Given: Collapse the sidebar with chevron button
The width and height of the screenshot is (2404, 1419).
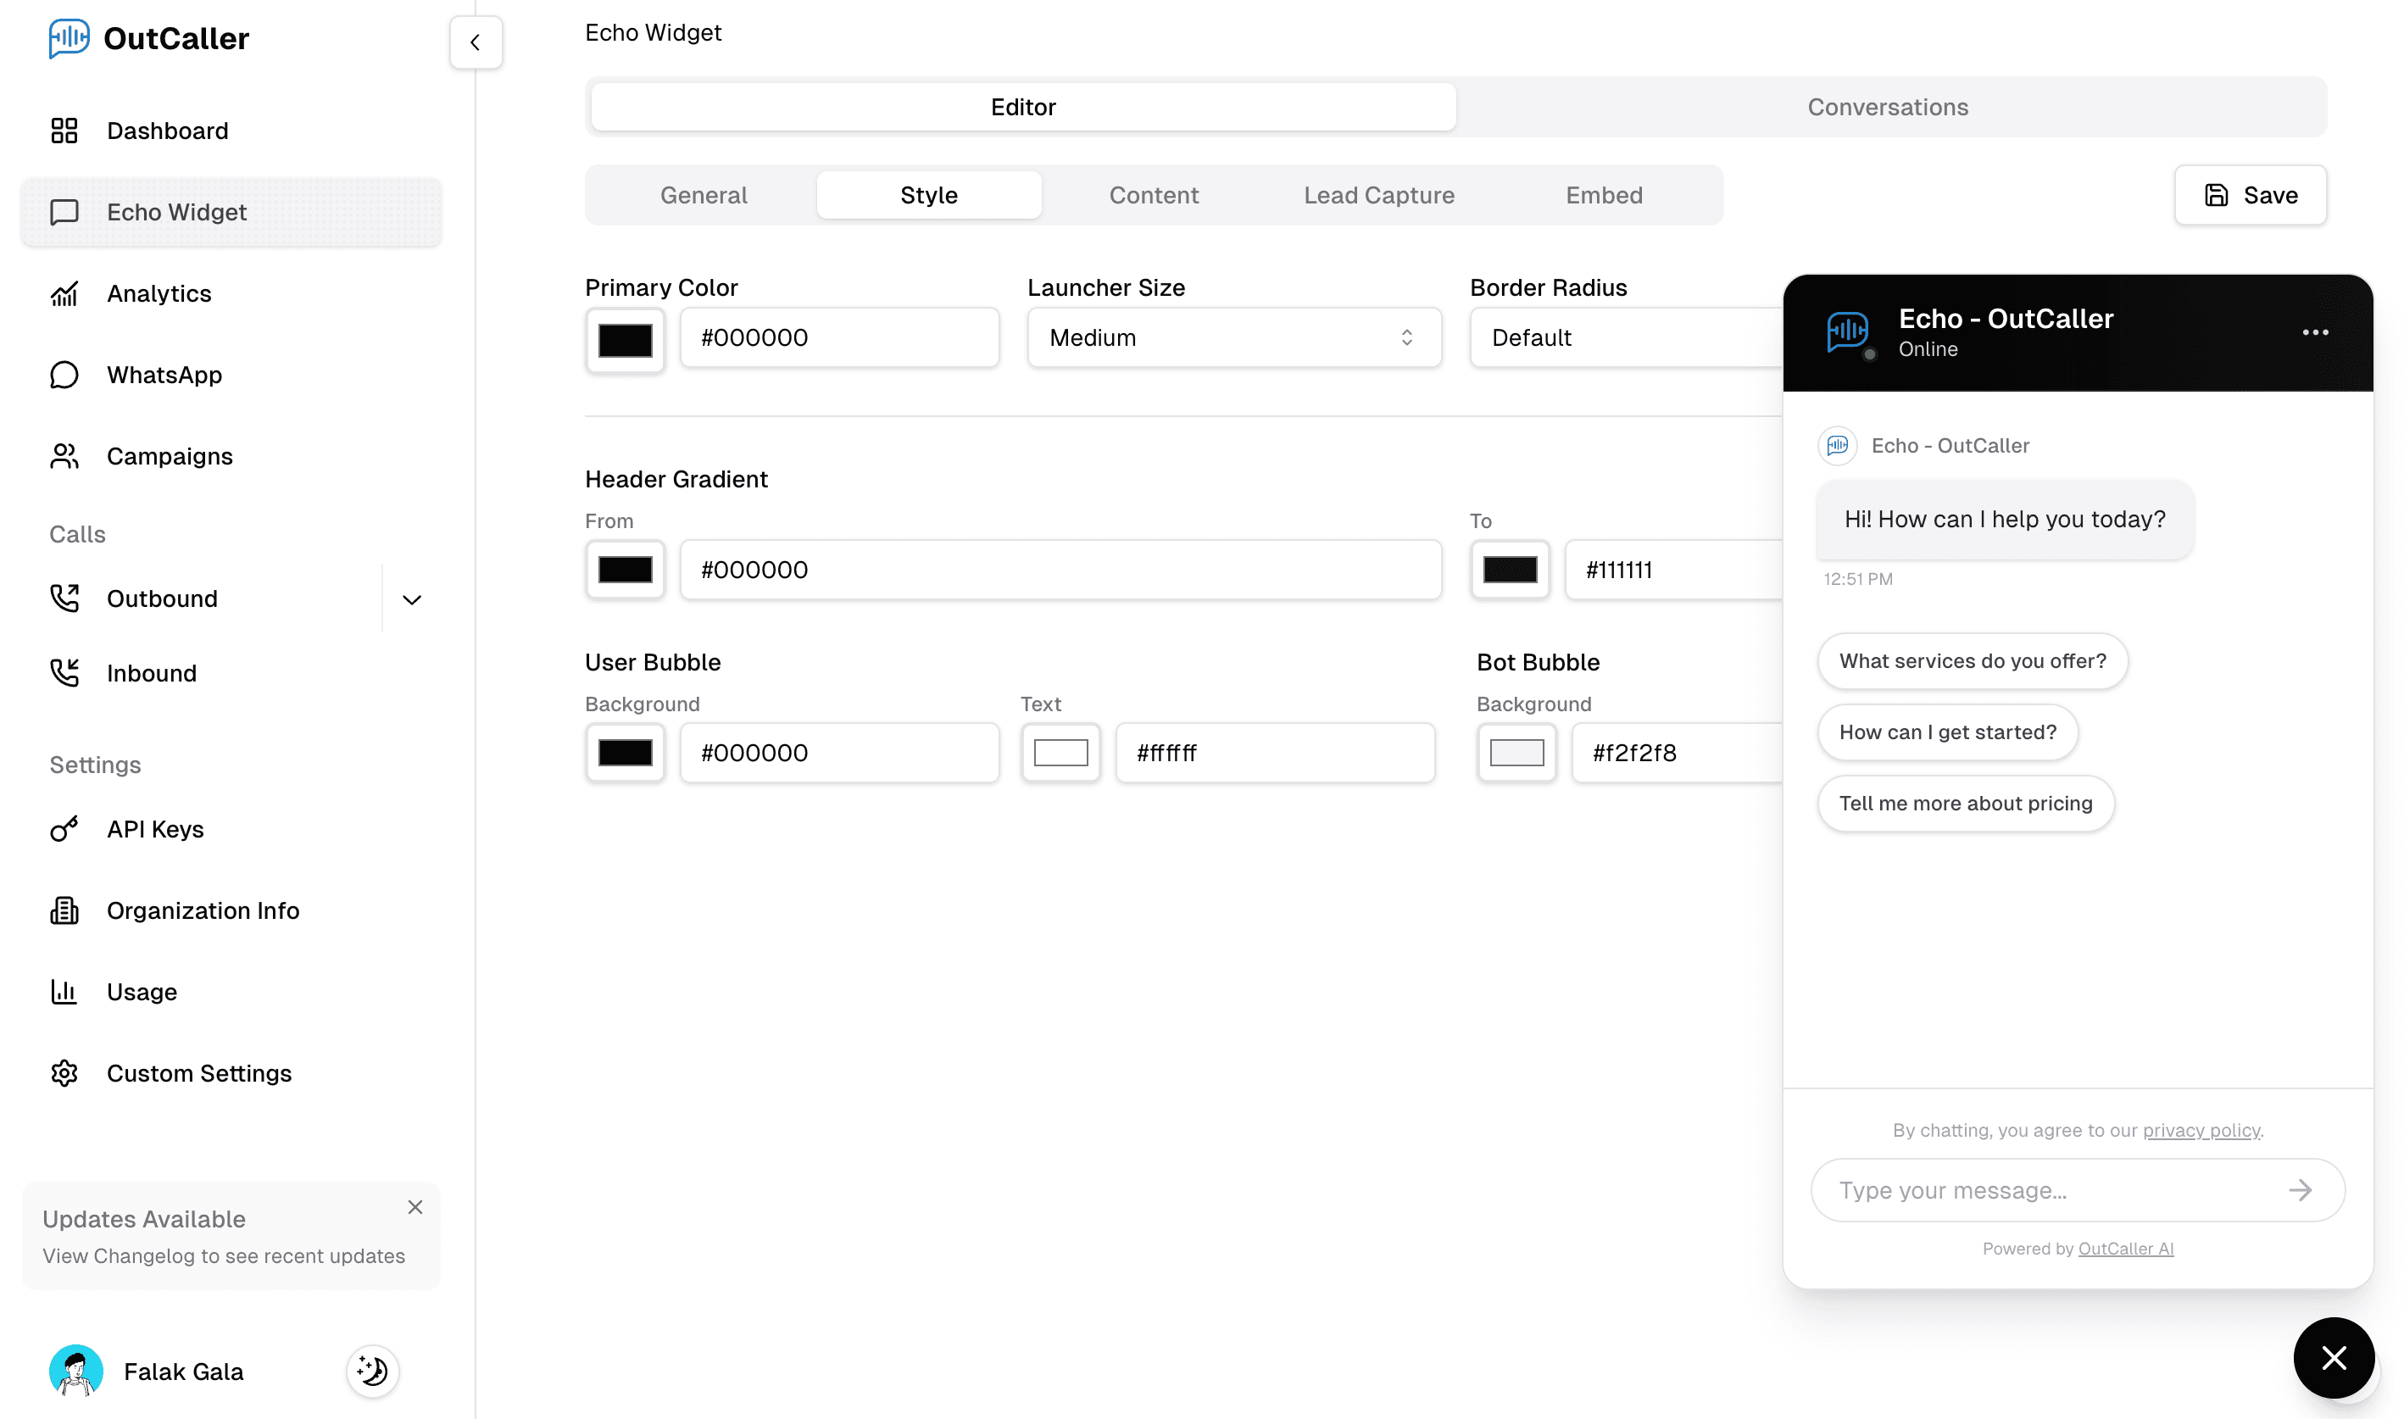Looking at the screenshot, I should pos(476,42).
